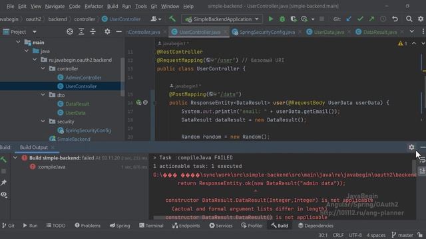426x239 pixels.
Task: Open the profiler run icon
Action: 304,19
